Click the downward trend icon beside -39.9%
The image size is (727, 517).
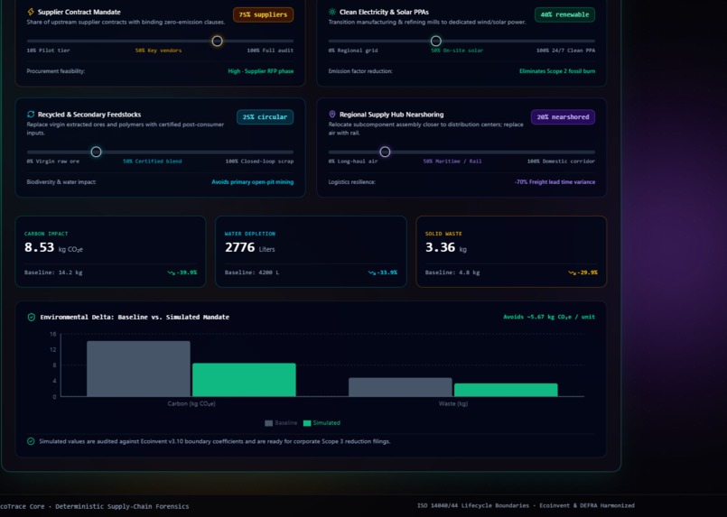(x=171, y=272)
